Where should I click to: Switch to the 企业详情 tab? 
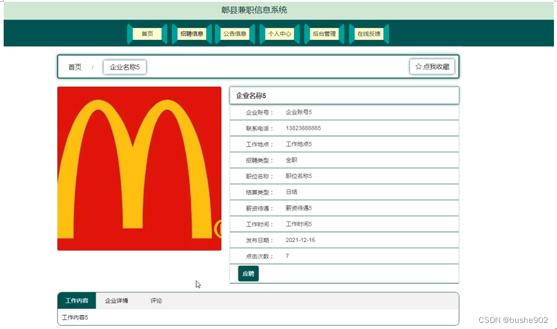[117, 300]
